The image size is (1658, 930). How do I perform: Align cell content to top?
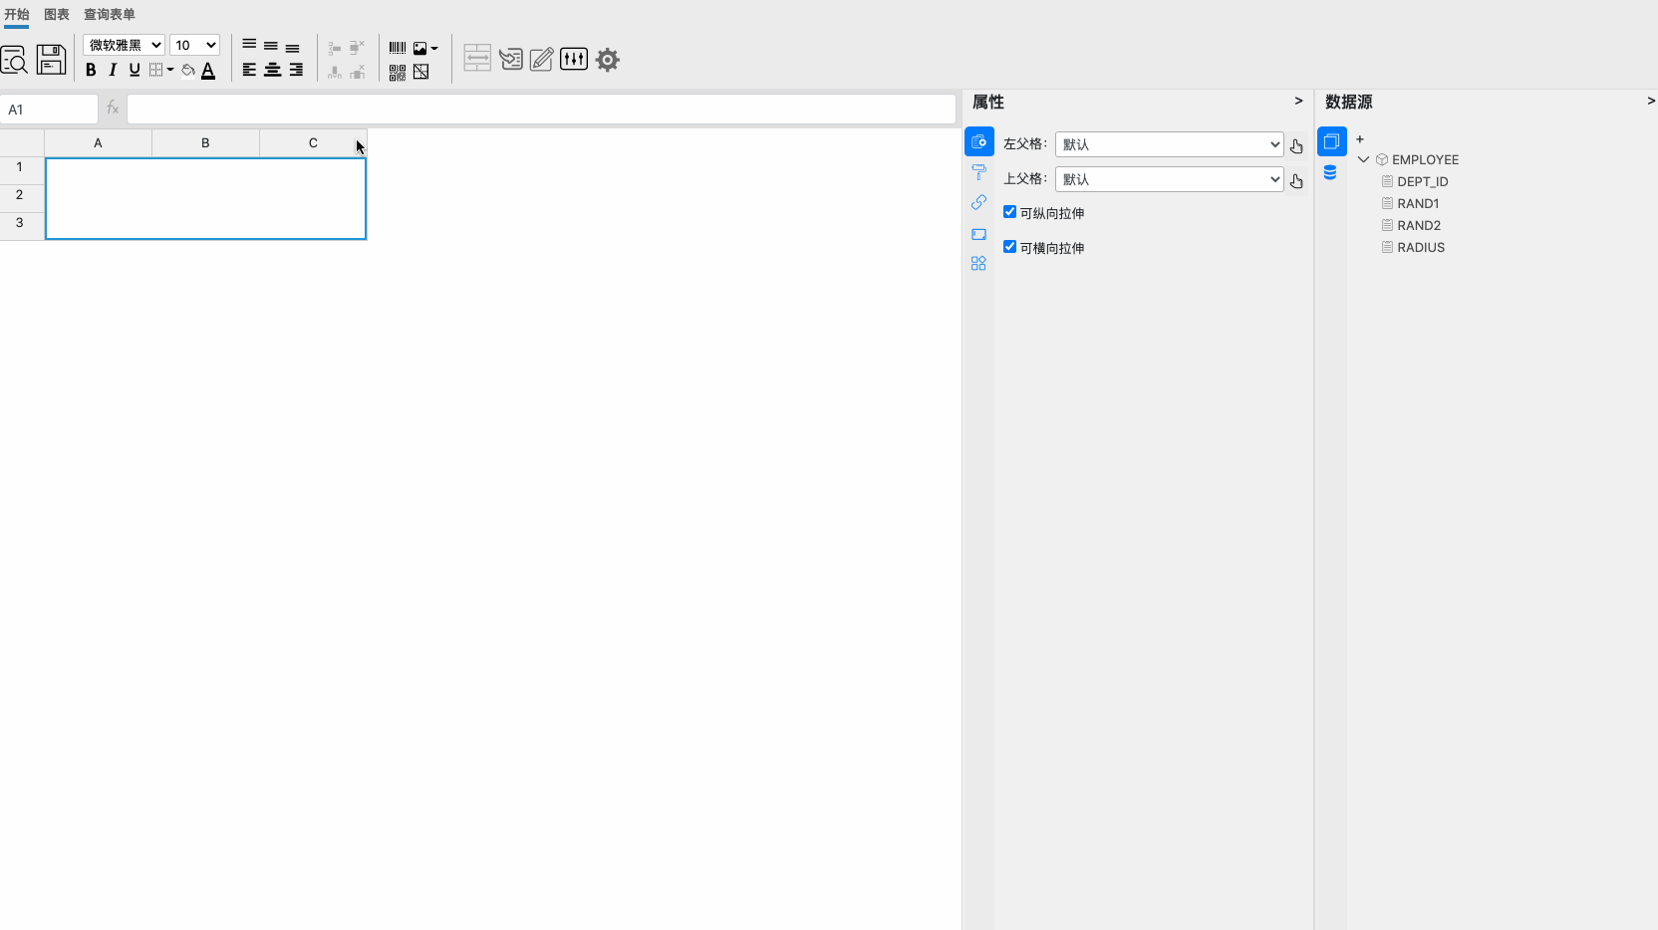249,45
